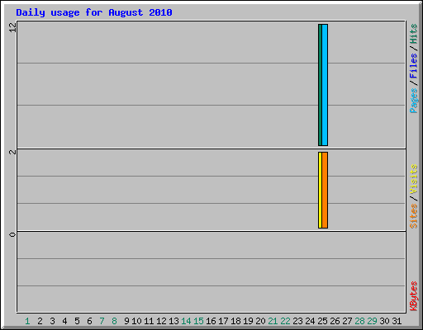The width and height of the screenshot is (423, 330).
Task: Click day 15 on the x-axis
Action: (x=198, y=321)
